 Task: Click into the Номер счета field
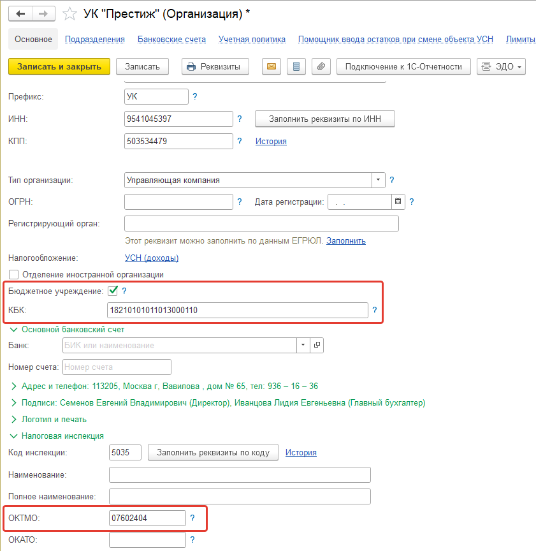[117, 367]
